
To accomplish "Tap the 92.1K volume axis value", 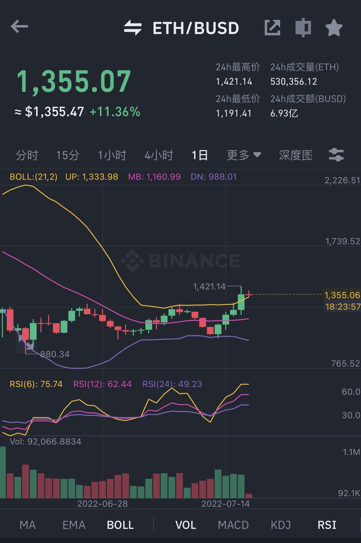I will click(349, 493).
